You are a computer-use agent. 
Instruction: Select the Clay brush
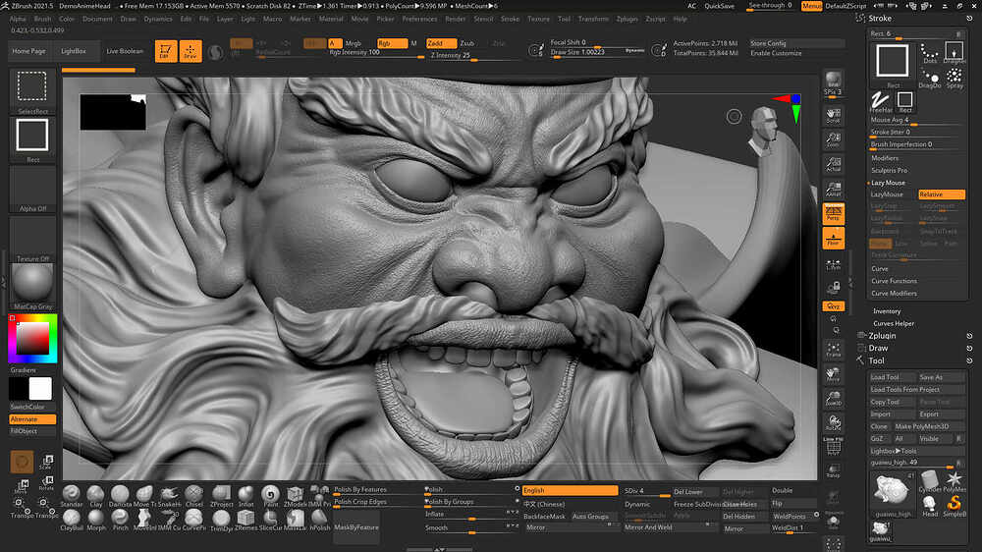click(x=95, y=495)
